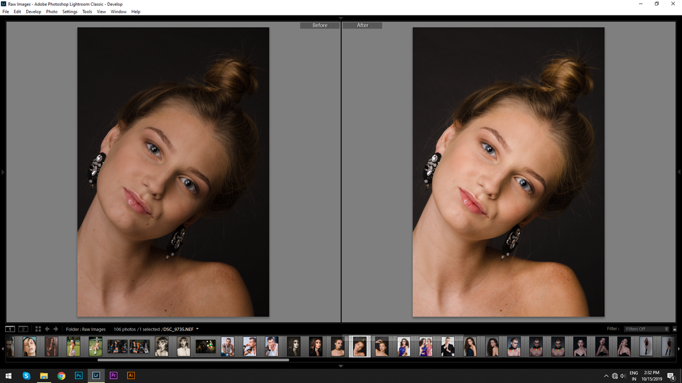This screenshot has height=383, width=682.
Task: Go forward using the right arrow icon
Action: (55, 329)
